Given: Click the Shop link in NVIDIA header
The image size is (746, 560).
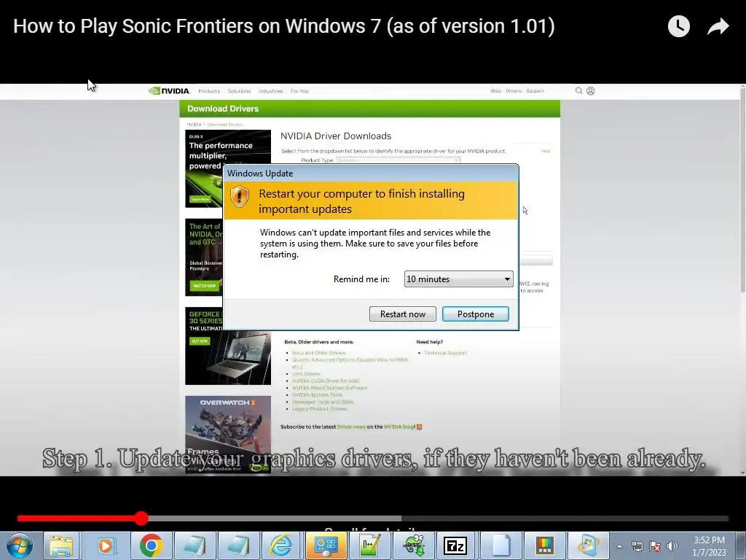Looking at the screenshot, I should click(x=495, y=90).
